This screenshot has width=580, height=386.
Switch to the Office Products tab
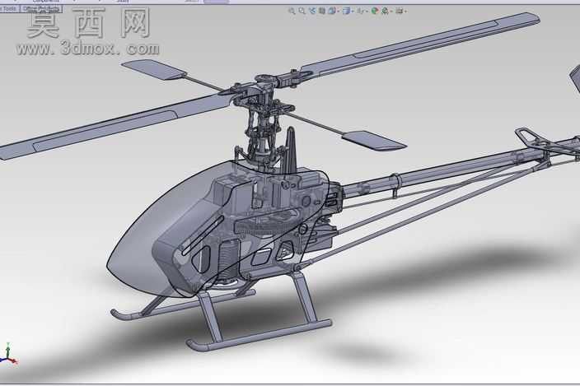pos(41,8)
